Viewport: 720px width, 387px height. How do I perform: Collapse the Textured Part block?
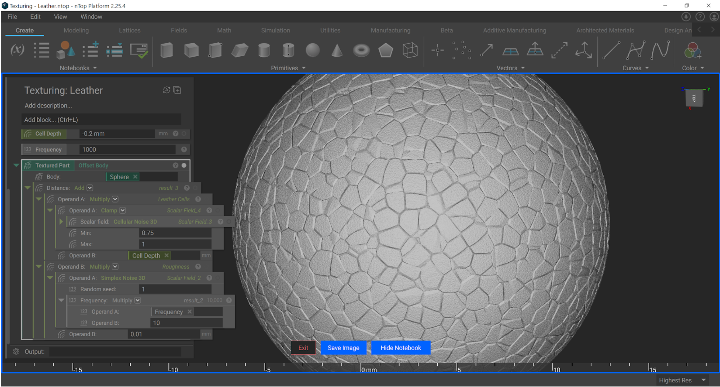[16, 165]
